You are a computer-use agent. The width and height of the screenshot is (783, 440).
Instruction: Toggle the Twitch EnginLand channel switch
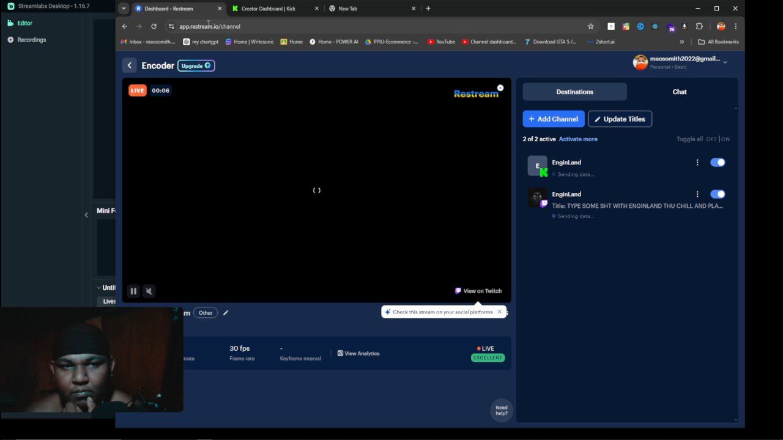pos(718,194)
